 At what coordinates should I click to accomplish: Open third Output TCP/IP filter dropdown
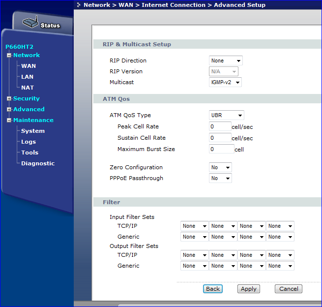[x=252, y=255]
